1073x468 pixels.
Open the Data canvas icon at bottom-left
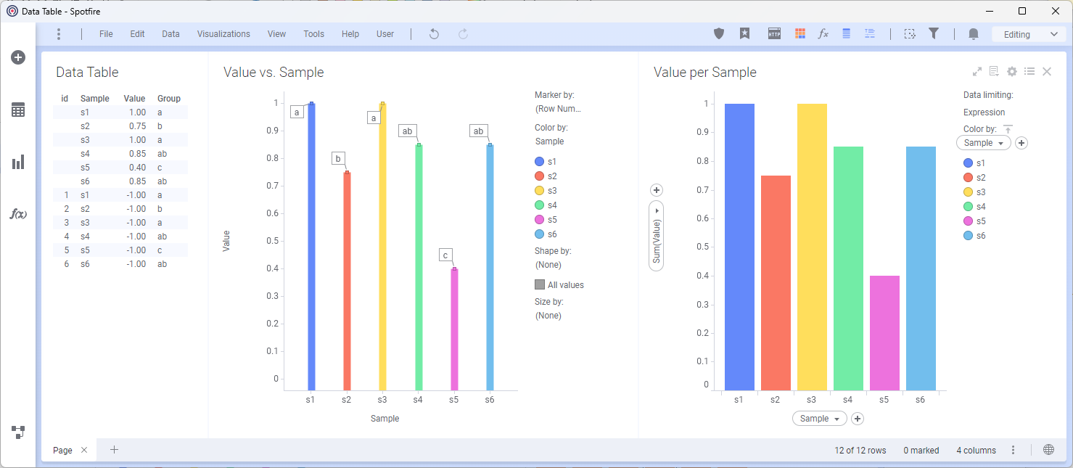point(18,432)
